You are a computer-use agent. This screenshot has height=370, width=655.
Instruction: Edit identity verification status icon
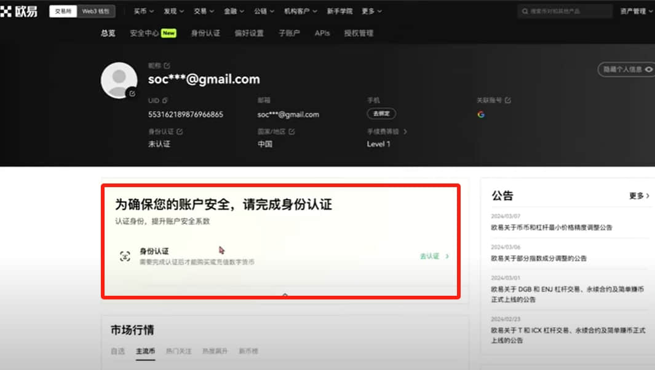pos(180,132)
